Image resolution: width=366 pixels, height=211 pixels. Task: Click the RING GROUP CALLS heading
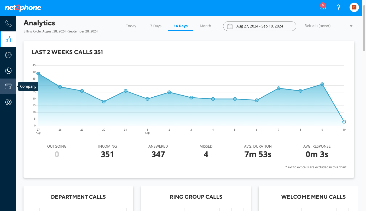coord(196,197)
